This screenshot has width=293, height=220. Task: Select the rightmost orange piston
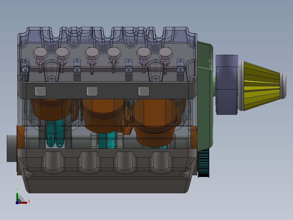(x=155, y=123)
